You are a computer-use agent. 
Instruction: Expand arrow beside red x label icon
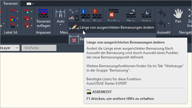click(31, 26)
